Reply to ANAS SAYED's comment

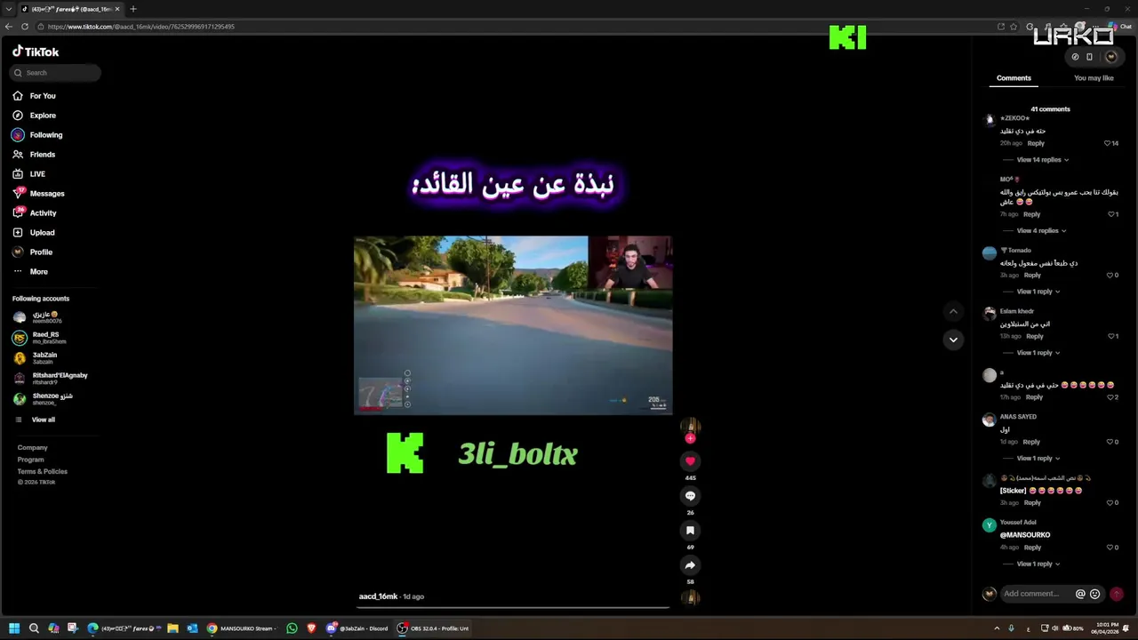(1031, 442)
